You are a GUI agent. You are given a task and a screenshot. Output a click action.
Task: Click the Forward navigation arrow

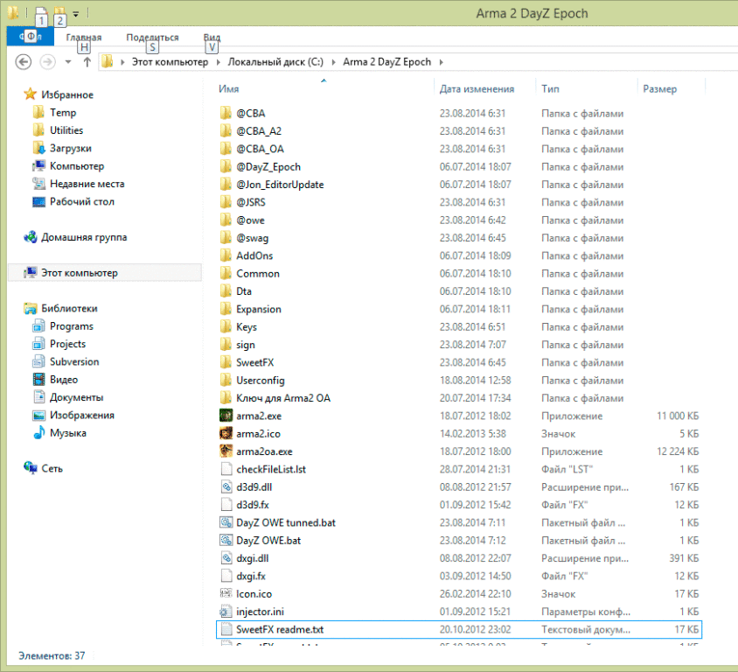(47, 62)
